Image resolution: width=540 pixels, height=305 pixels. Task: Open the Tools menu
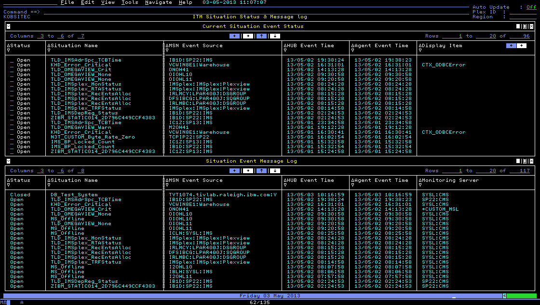pos(130,2)
